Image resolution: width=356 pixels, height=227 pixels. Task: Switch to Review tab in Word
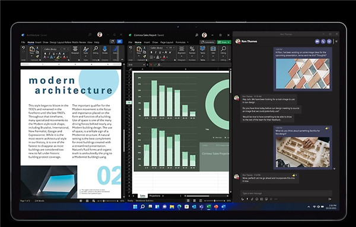pos(82,43)
